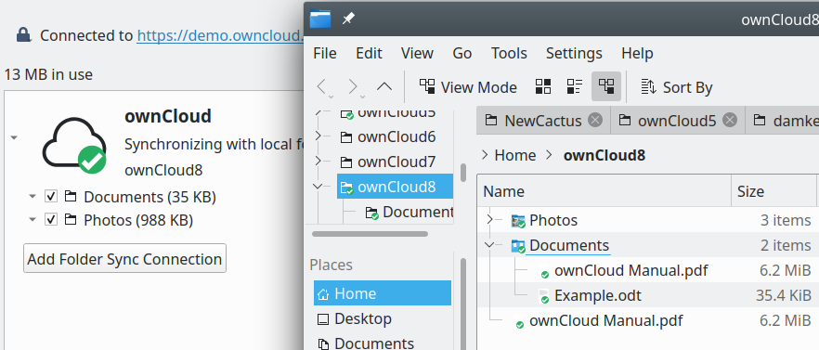Select ownCloud8 folder in tree
The width and height of the screenshot is (819, 350).
[395, 187]
